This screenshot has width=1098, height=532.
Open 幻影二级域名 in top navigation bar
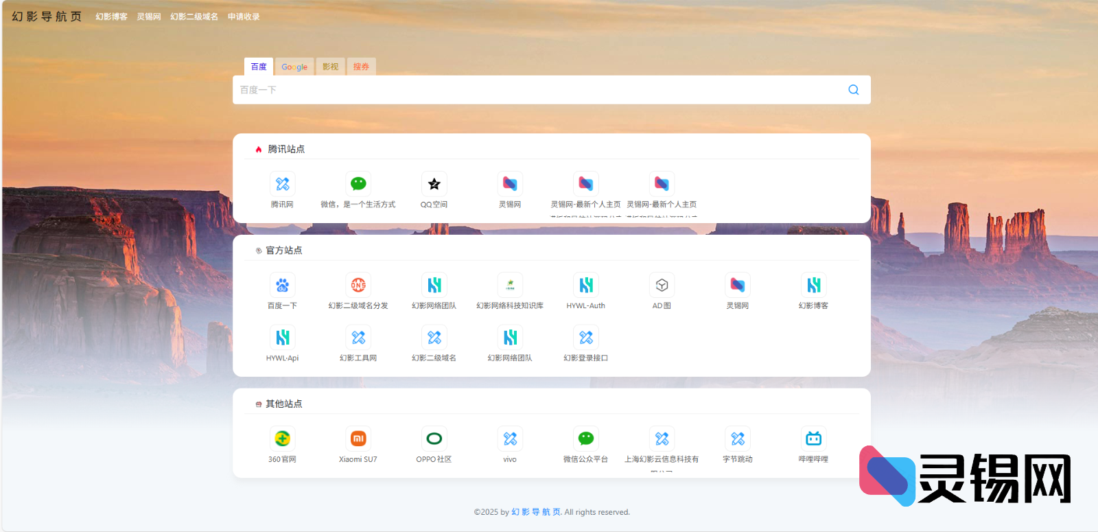194,16
